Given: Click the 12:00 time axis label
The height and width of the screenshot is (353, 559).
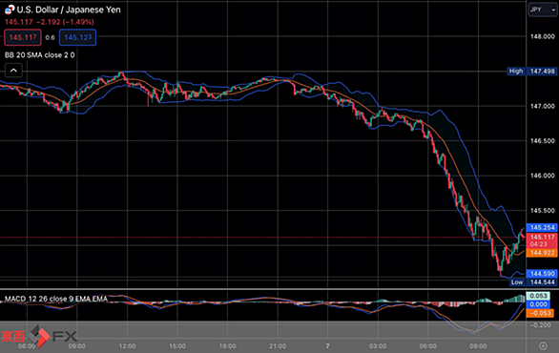Looking at the screenshot, I should 127,346.
